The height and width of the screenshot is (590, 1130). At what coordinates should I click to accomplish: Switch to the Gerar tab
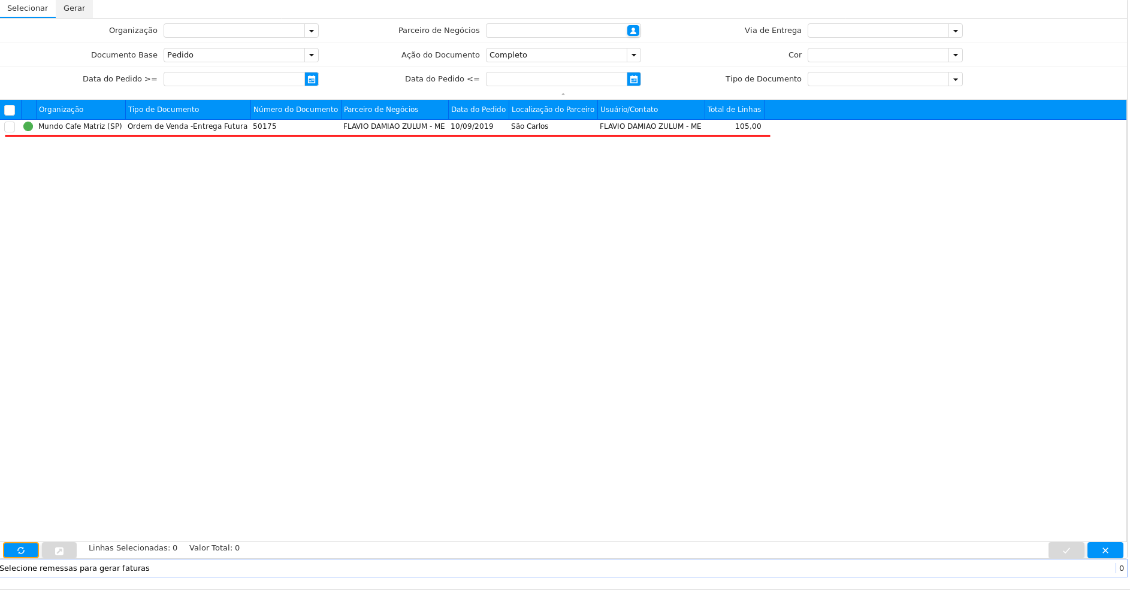(x=74, y=8)
